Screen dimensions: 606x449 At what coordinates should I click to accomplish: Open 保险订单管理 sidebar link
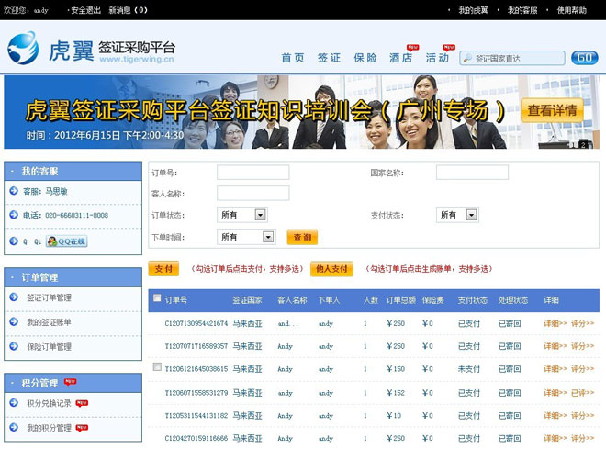click(x=49, y=346)
